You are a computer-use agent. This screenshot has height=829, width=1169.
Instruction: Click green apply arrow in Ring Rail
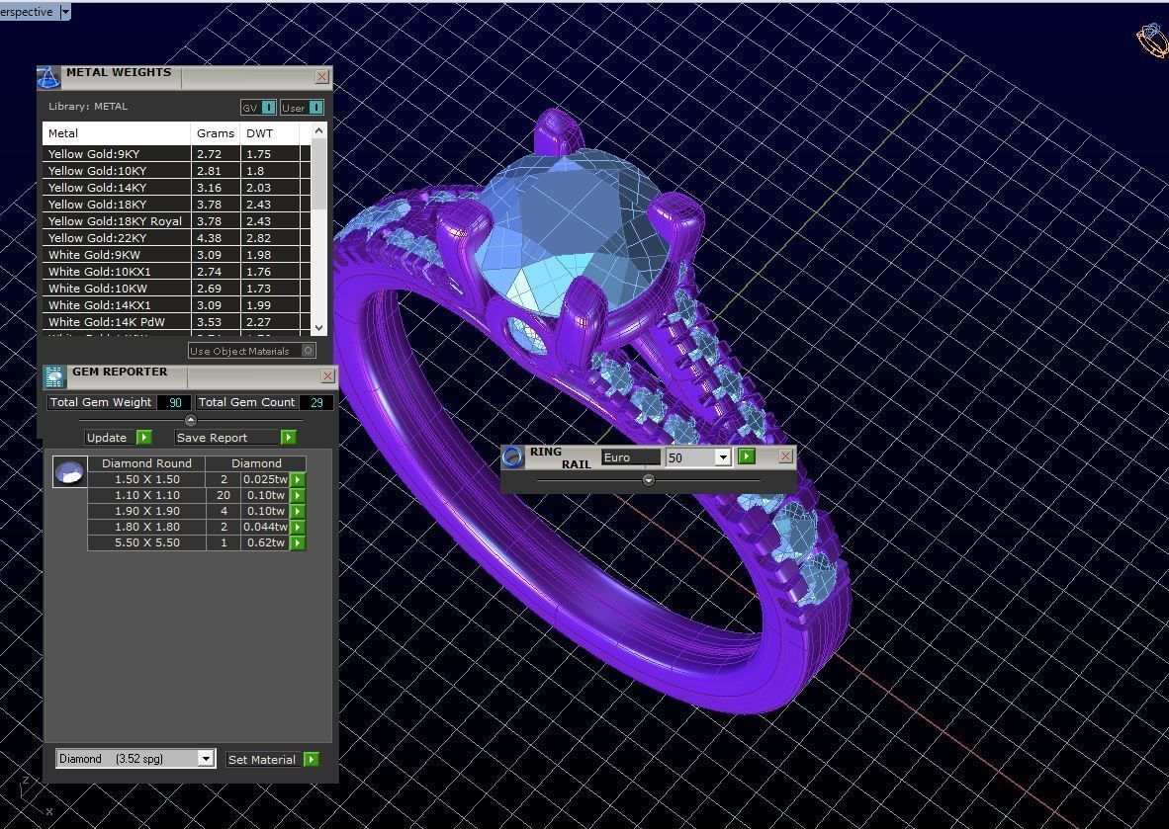coord(747,456)
